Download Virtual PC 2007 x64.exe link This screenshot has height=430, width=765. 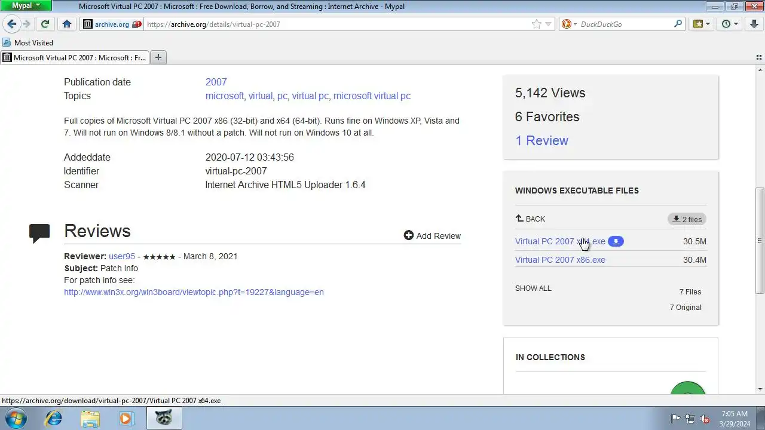[560, 241]
